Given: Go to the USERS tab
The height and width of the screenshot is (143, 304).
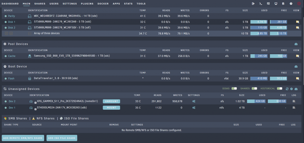Looking at the screenshot, I should (x=54, y=4).
